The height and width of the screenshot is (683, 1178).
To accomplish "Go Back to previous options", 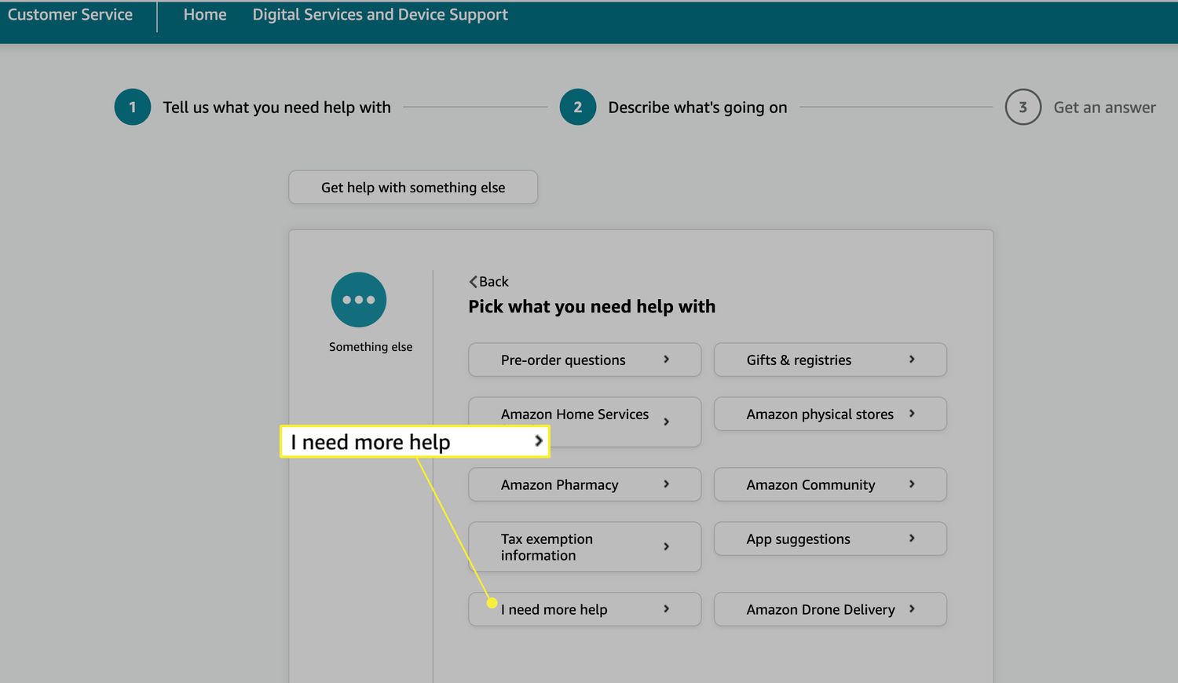I will [488, 282].
